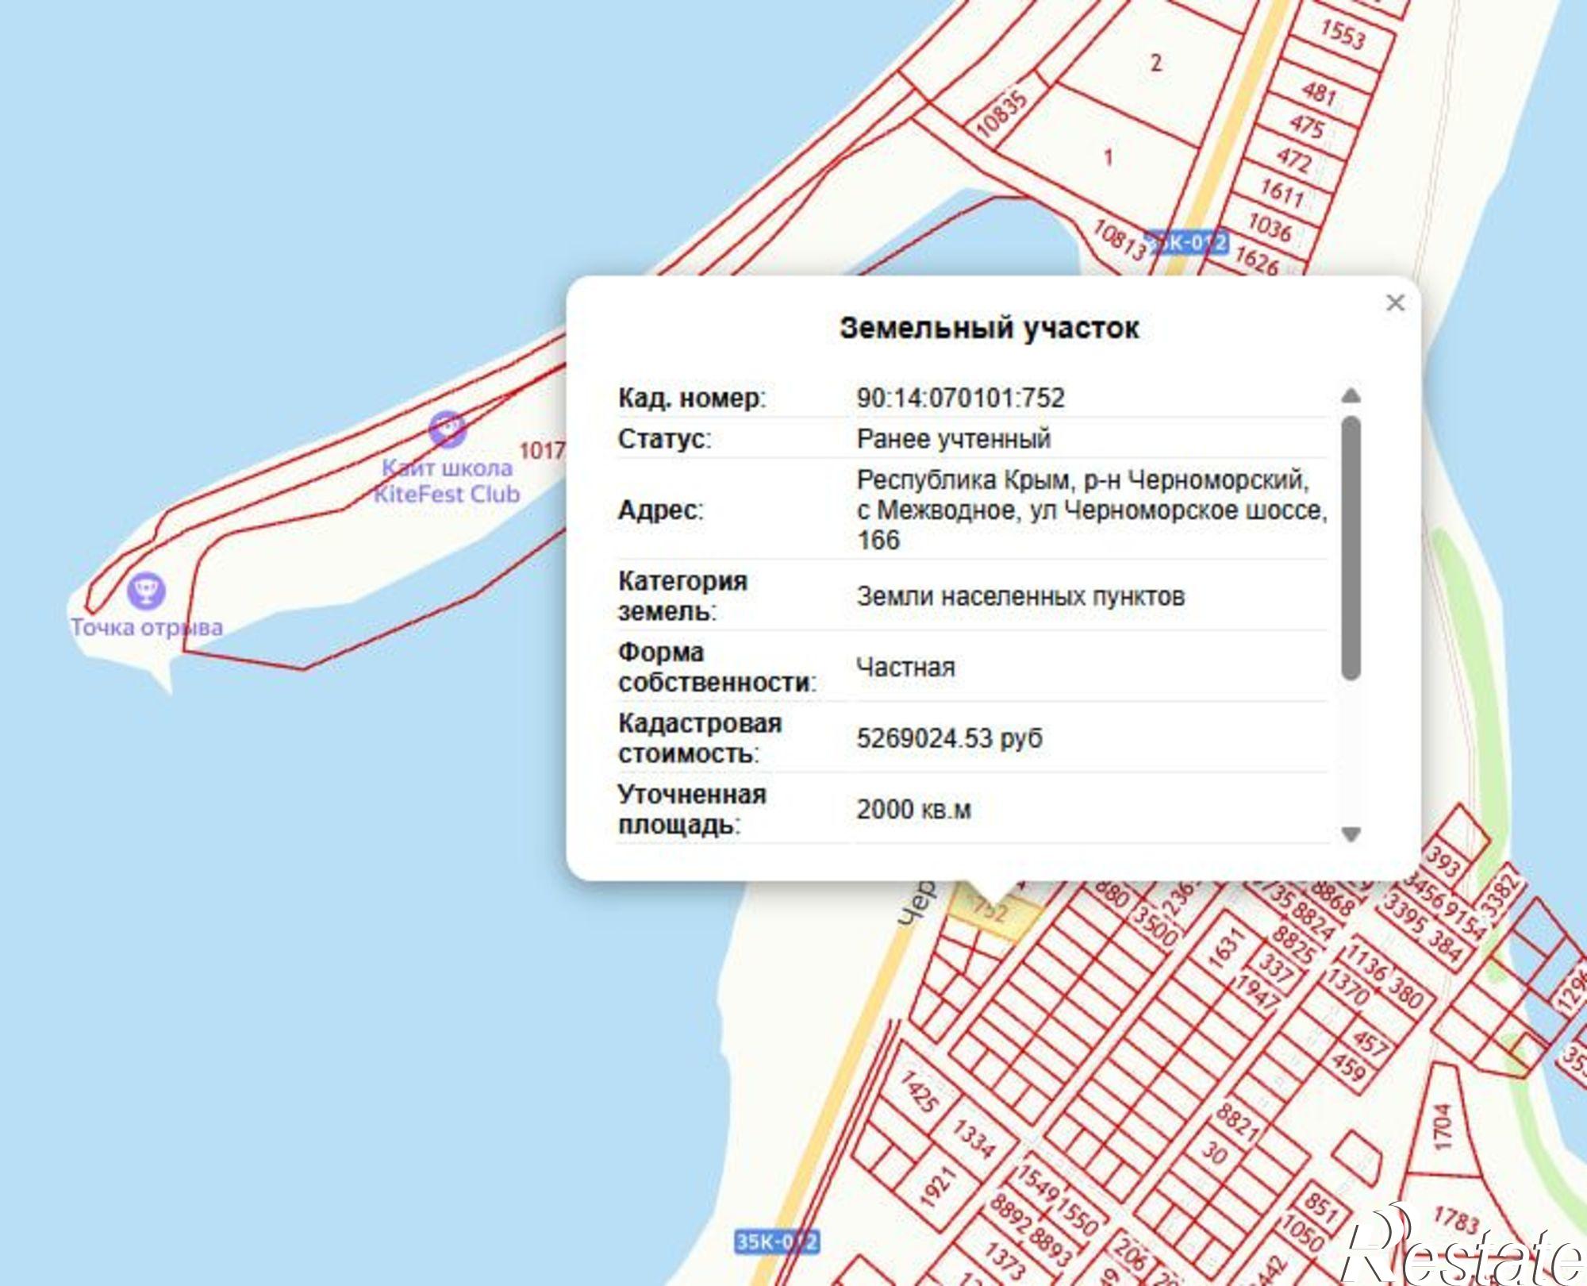Select parcel 1626 on the map
Screen dimensions: 1587x1286
pos(1258,260)
